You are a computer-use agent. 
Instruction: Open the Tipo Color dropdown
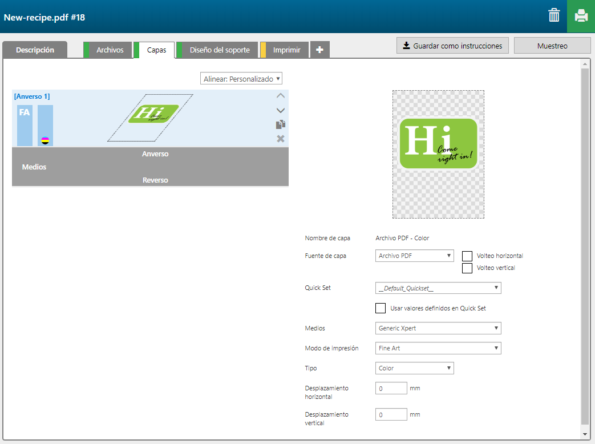pos(414,368)
